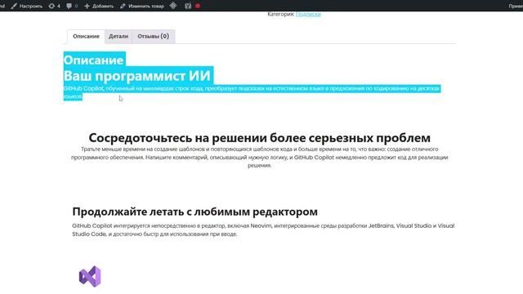Open the Подписки category link
Viewport: 523px width, 294px height.
308,14
